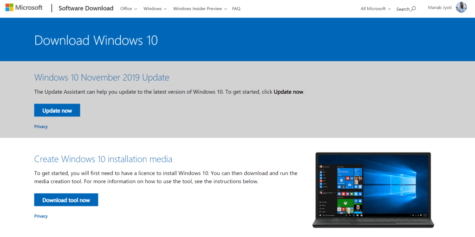
Task: Open Privacy link below Download tool now
Action: [41, 216]
